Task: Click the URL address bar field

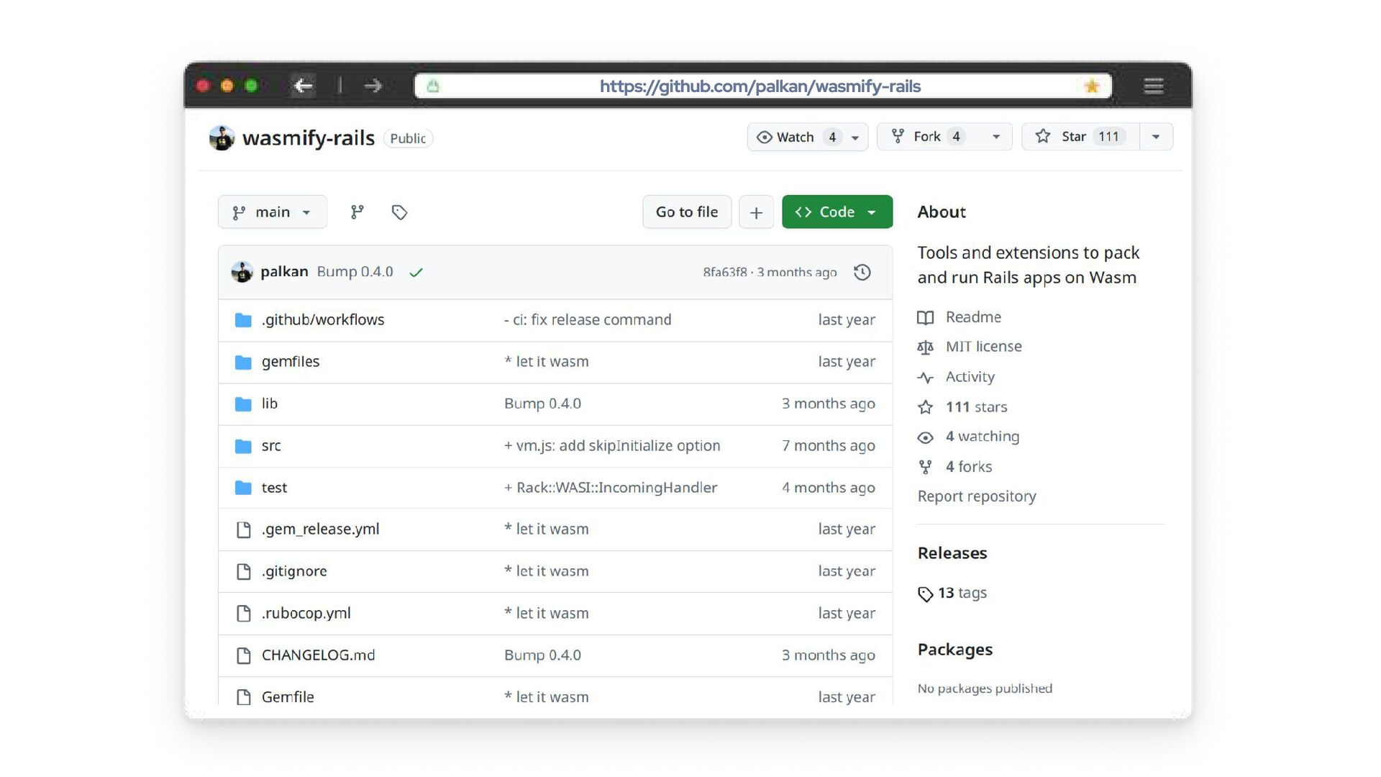Action: (x=760, y=86)
